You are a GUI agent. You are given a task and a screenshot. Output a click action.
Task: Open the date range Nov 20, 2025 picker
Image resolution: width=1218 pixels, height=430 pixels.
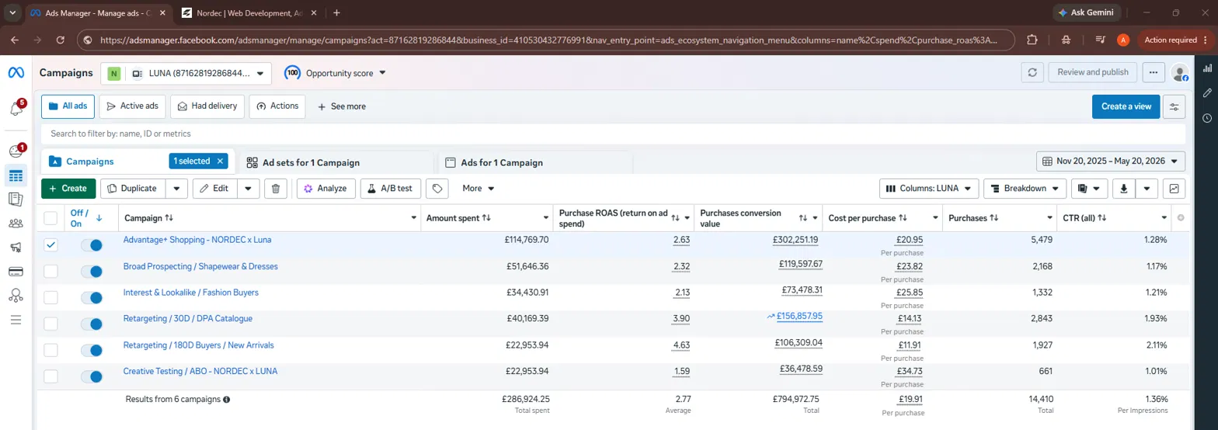coord(1111,161)
